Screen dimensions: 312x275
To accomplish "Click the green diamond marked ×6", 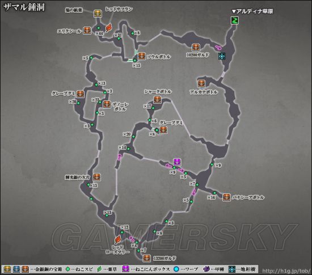I will (x=149, y=120).
